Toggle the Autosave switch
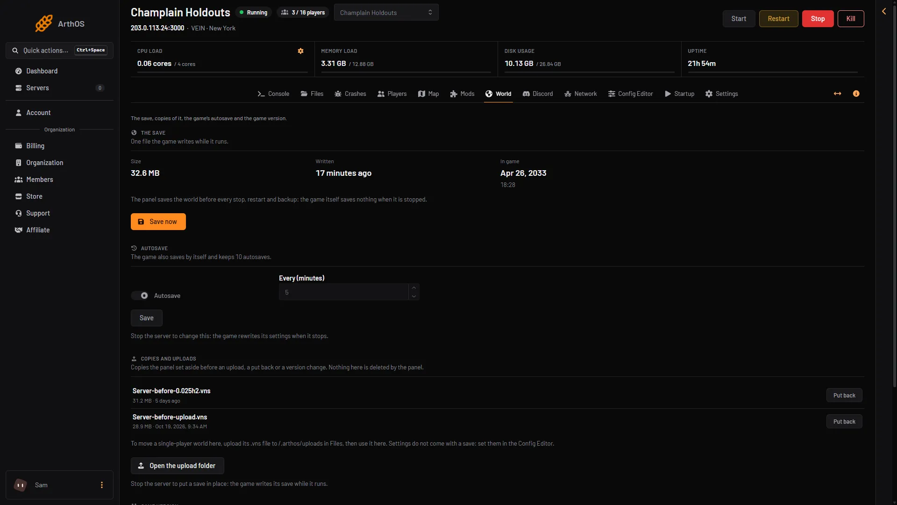Screen dimensions: 897x505 (x=140, y=296)
